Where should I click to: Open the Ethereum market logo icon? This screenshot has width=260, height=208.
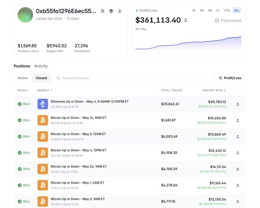(42, 104)
